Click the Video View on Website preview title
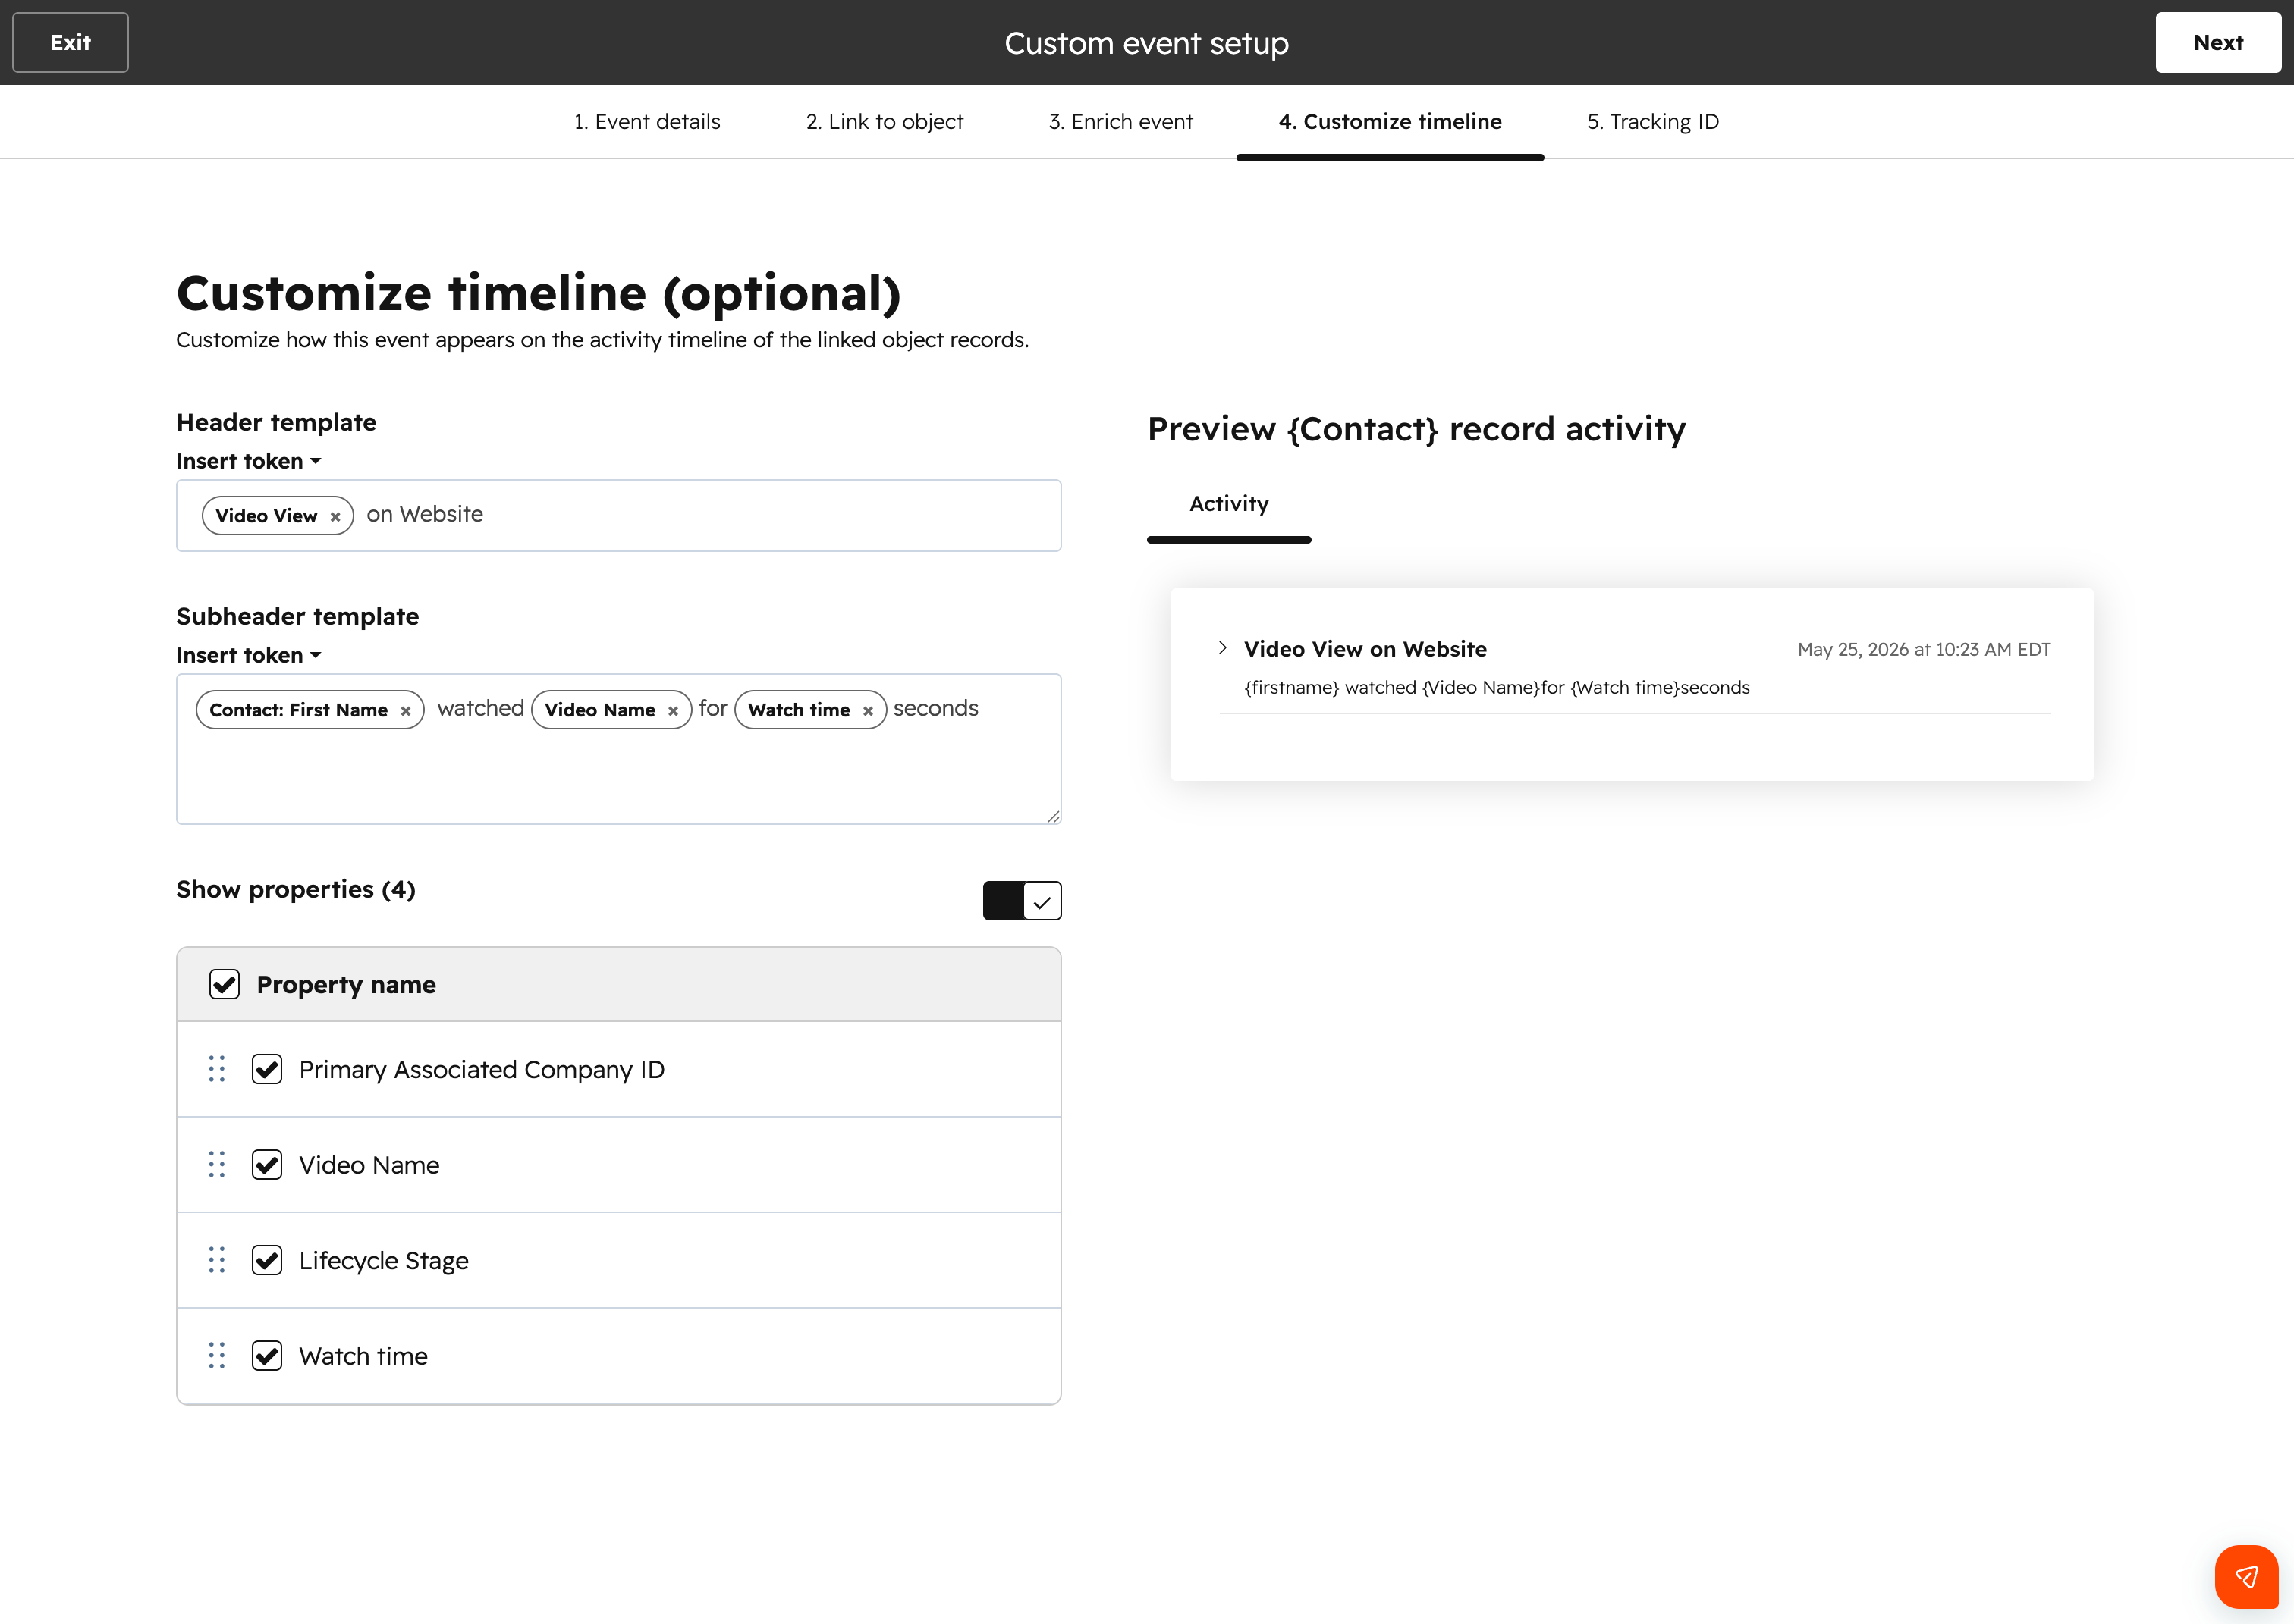The image size is (2294, 1624). (x=1365, y=649)
